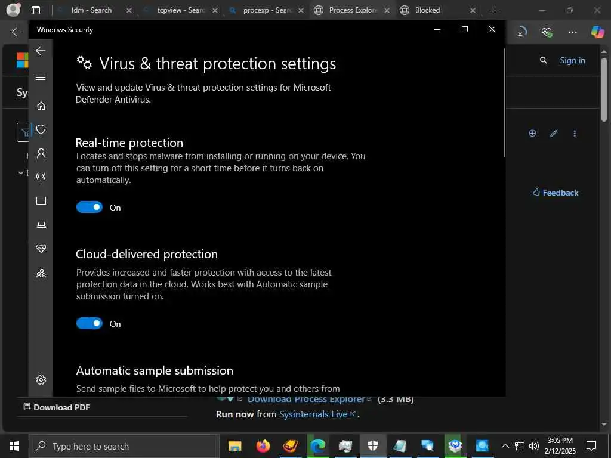
Task: Open the Sysinternals Live link
Action: click(317, 414)
